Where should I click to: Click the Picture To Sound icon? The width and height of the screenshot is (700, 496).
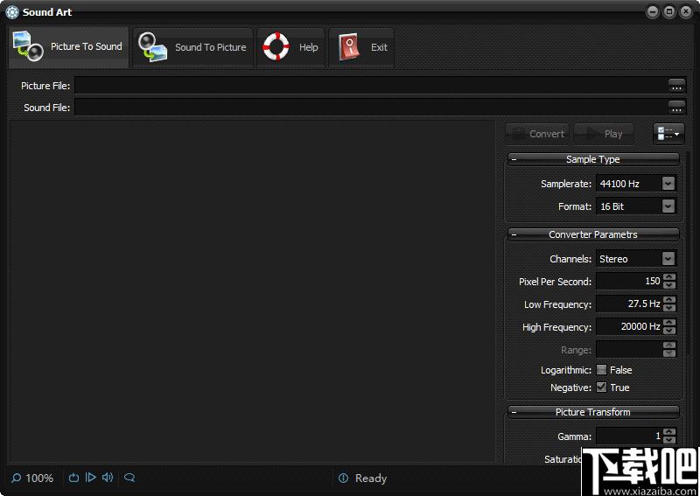28,46
